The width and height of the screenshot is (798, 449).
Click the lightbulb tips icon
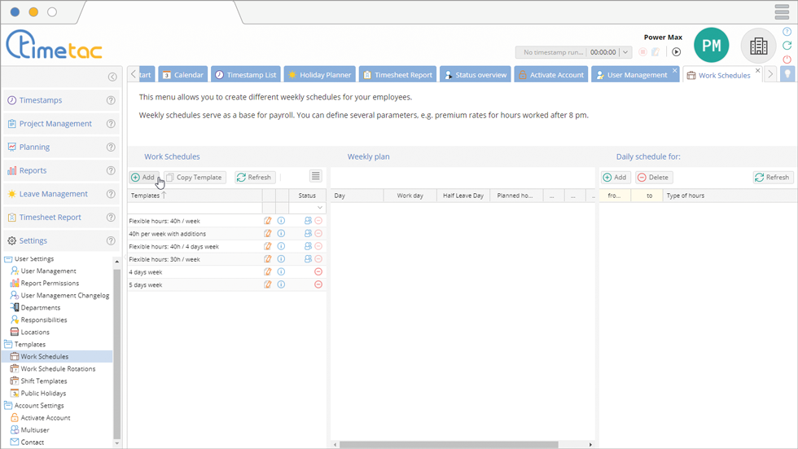787,74
